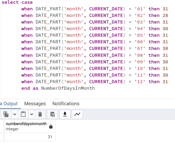Click the numberofdaysinmonth column header
This screenshot has width=175, height=143.
click(30, 126)
